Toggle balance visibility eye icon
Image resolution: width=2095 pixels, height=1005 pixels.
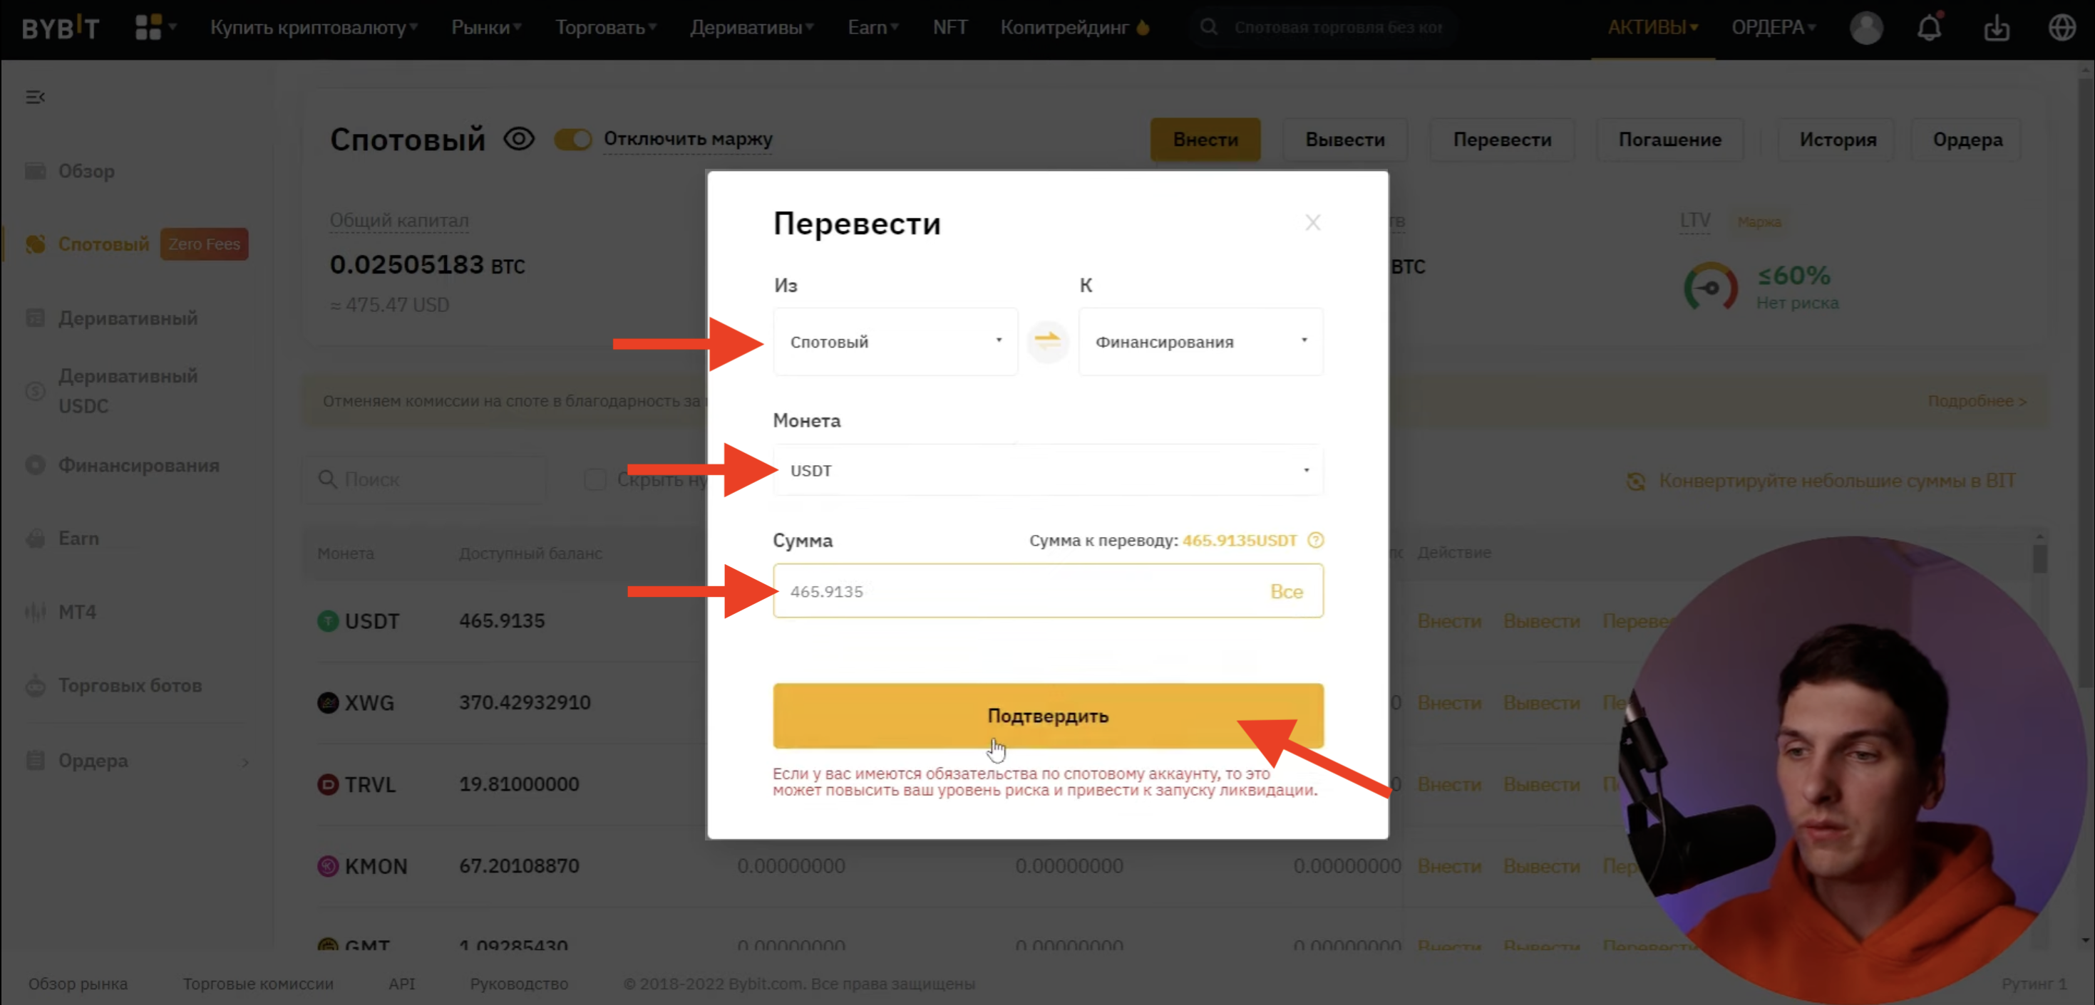point(519,139)
